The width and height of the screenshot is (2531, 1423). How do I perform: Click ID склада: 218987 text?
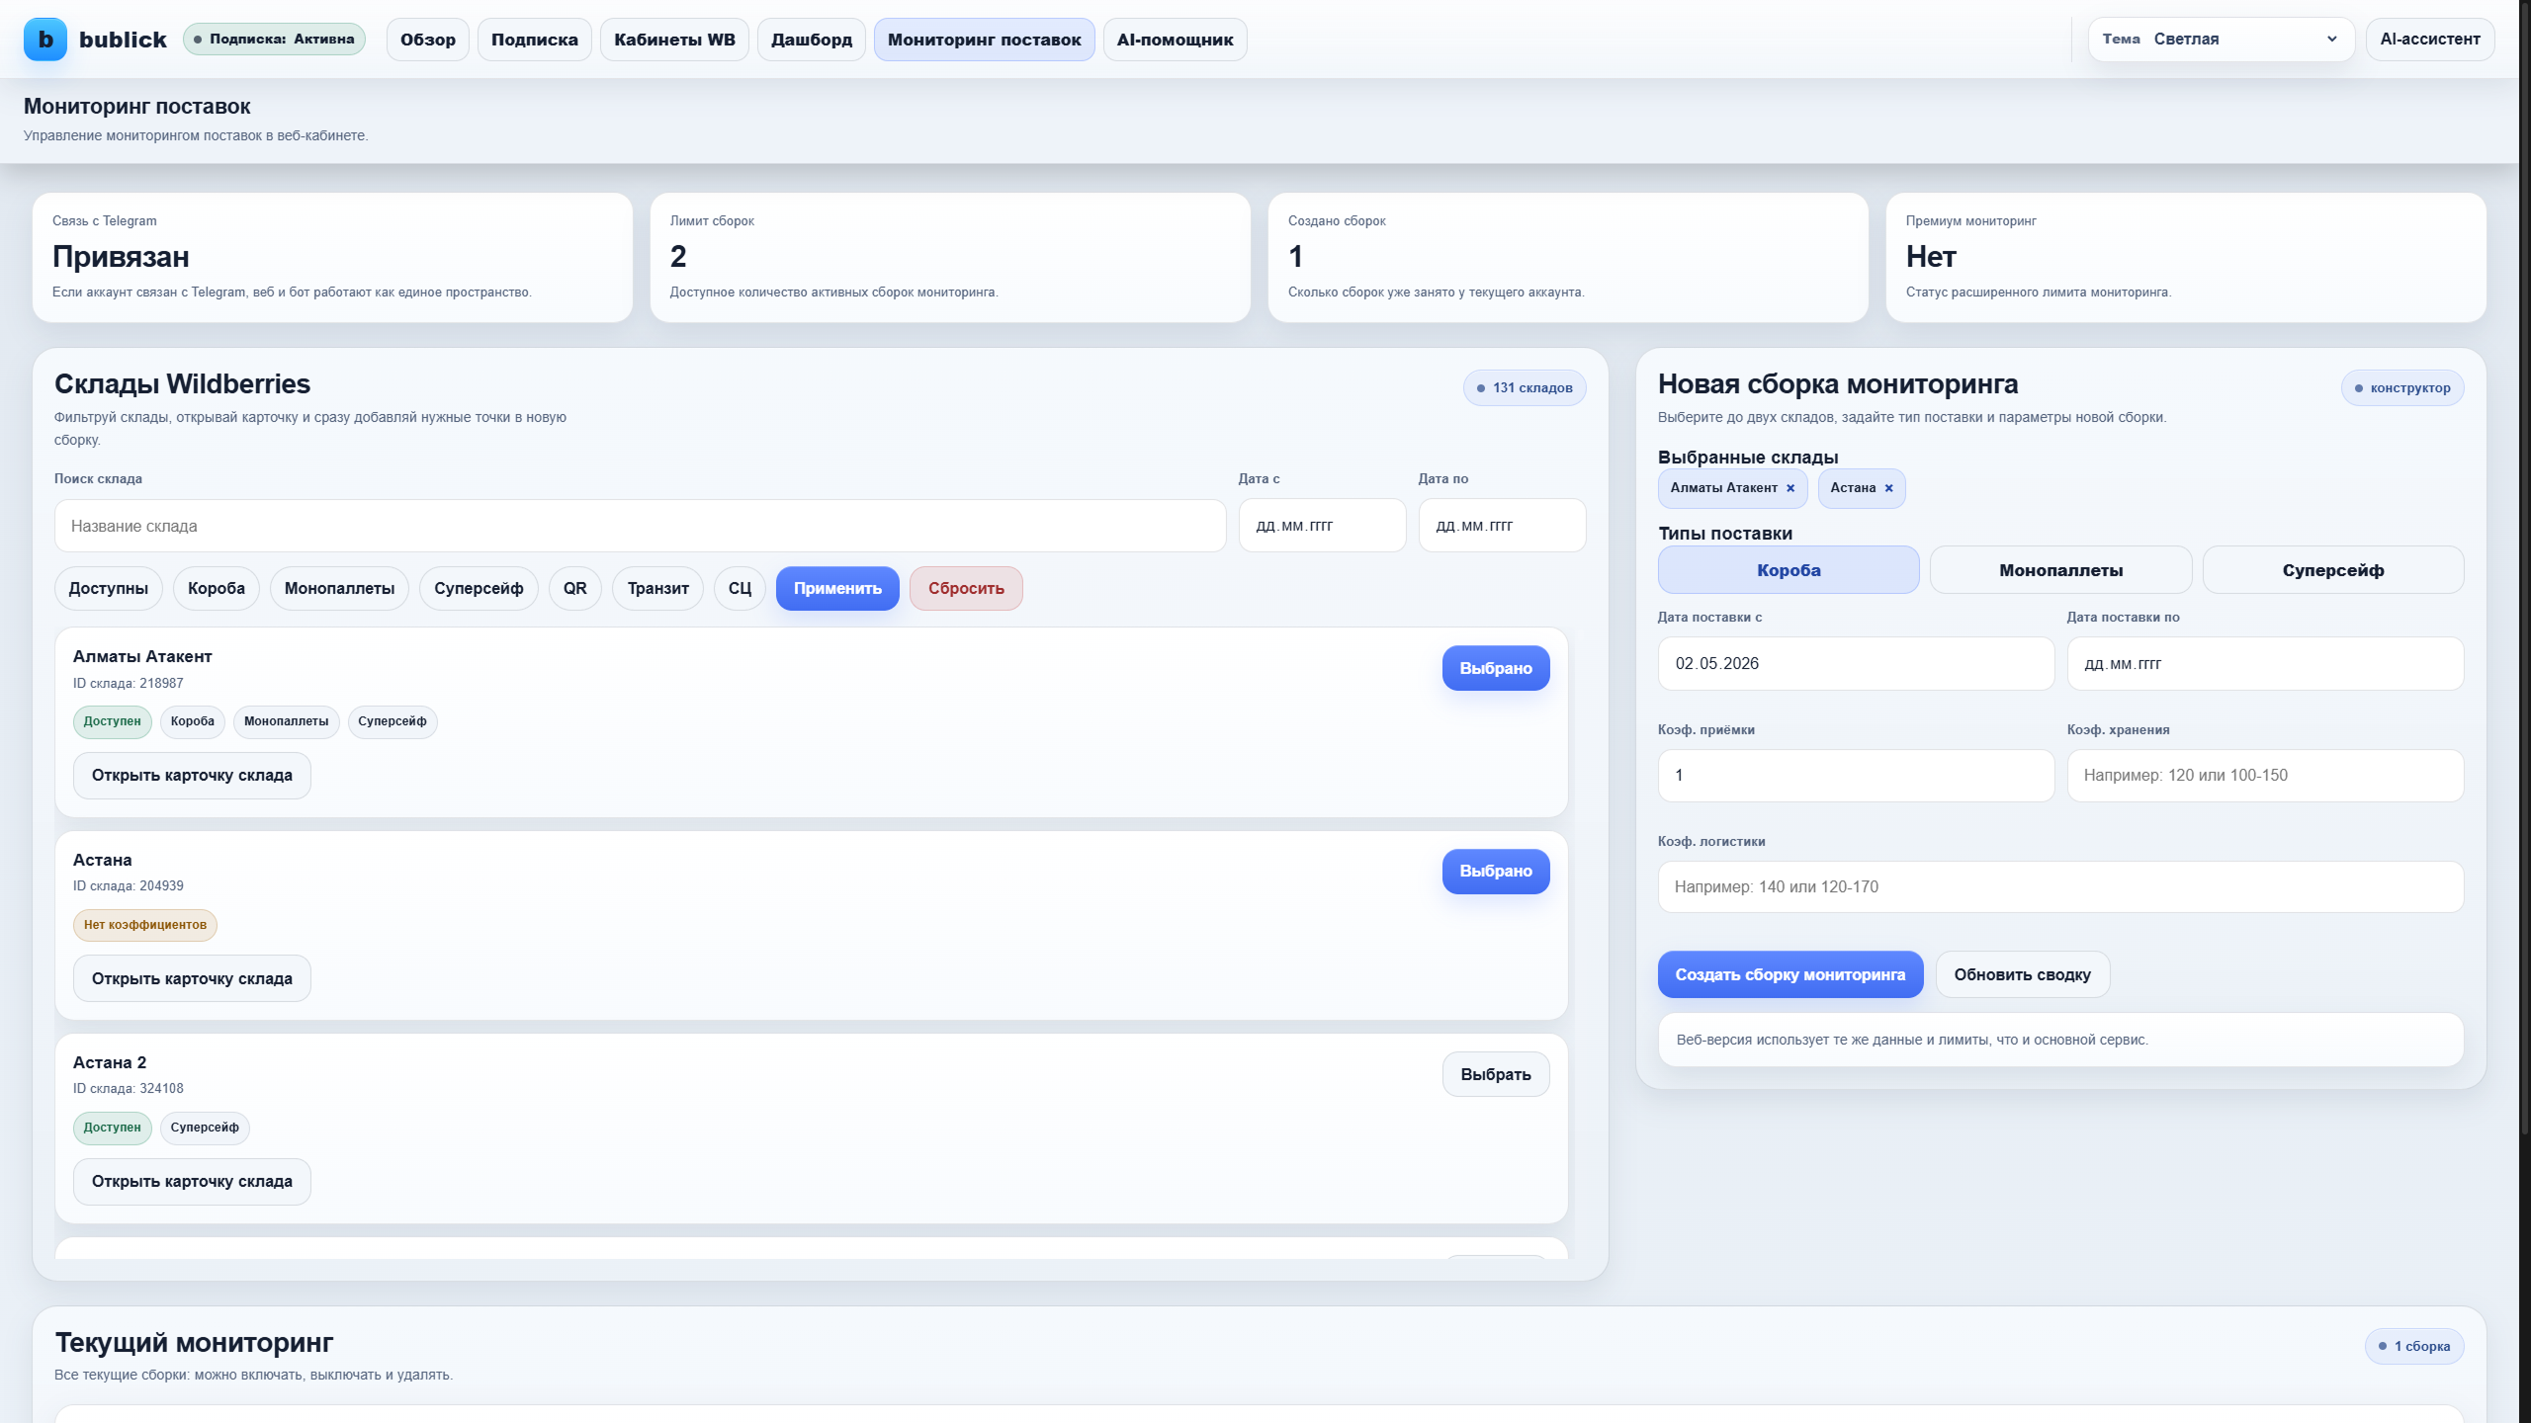pyautogui.click(x=129, y=684)
